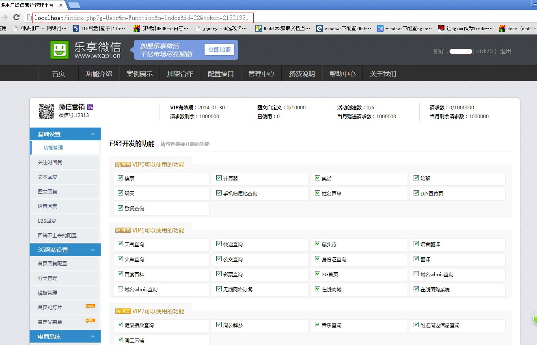This screenshot has width=537, height=345.
Task: Uncheck 手机归属地查询
Action: [x=219, y=193]
